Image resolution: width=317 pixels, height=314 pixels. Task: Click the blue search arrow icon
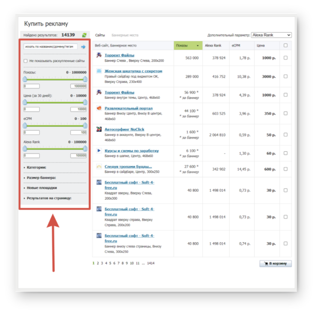(83, 47)
